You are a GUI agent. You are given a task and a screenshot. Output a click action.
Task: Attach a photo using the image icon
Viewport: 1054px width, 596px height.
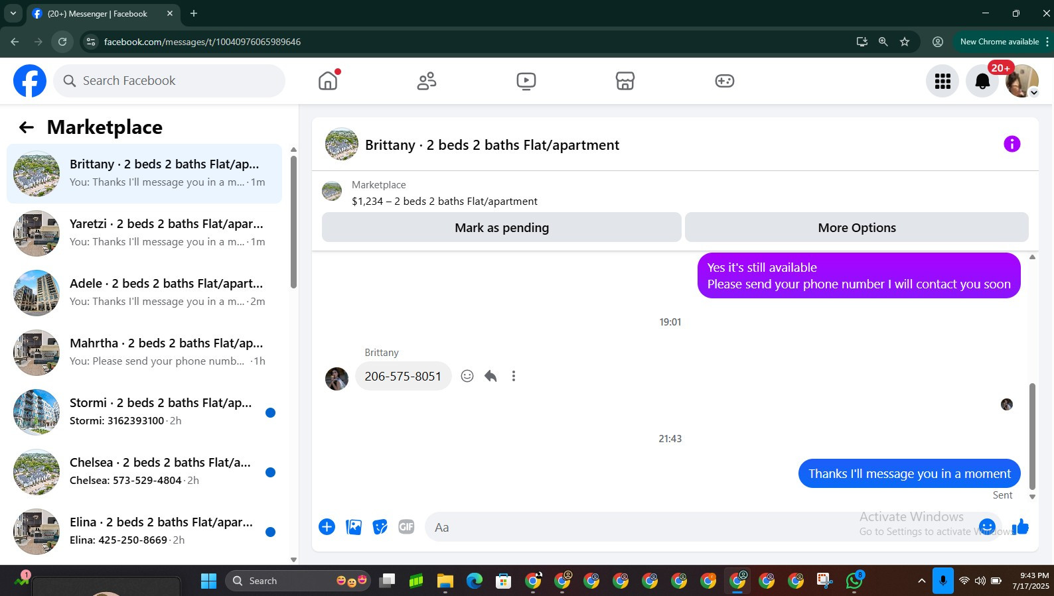[x=354, y=526]
